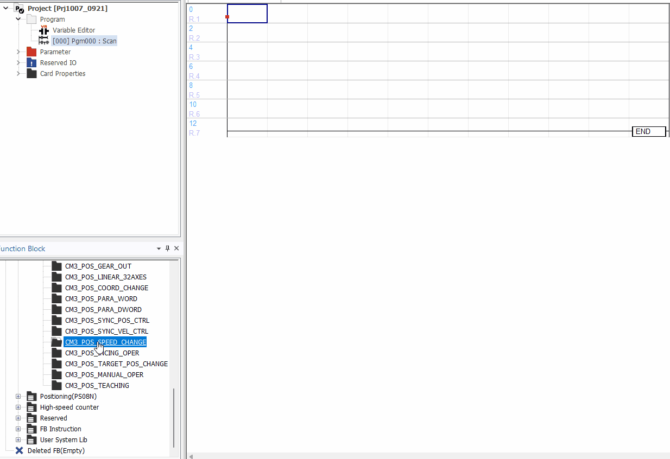670x459 pixels.
Task: Select CM3_POS_TARGET_POS_CHANGE function block
Action: 116,364
